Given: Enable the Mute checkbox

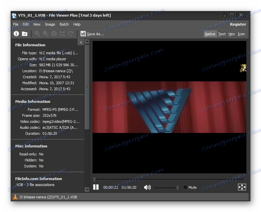Looking at the screenshot, I should [185, 187].
